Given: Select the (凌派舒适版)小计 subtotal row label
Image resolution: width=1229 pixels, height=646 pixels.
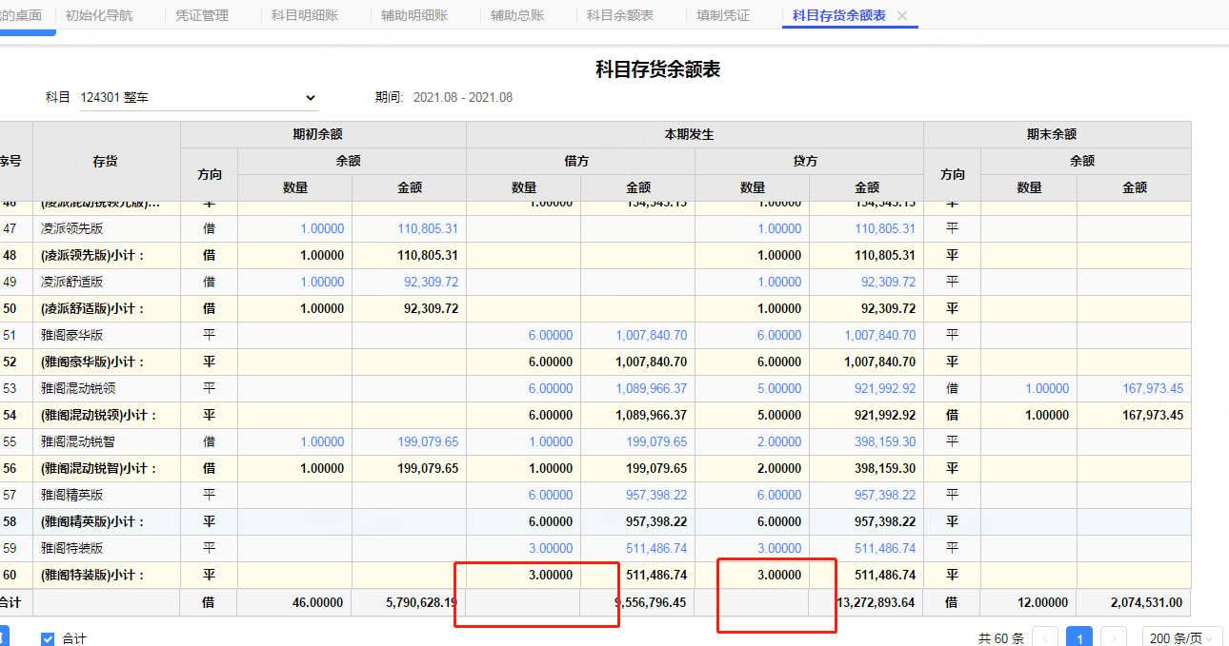Looking at the screenshot, I should [x=92, y=308].
